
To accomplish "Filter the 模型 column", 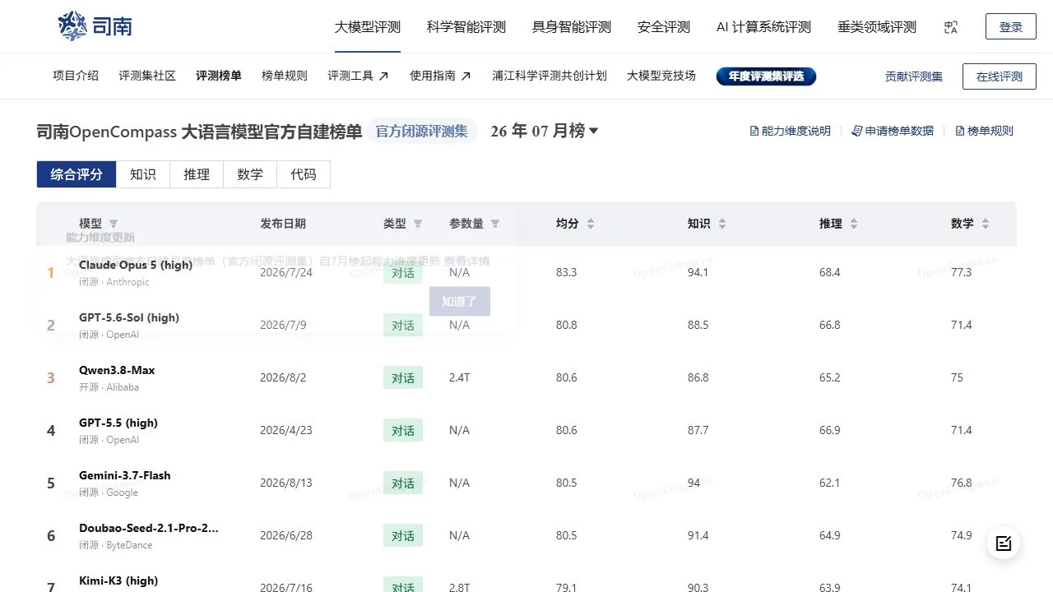I will point(114,224).
